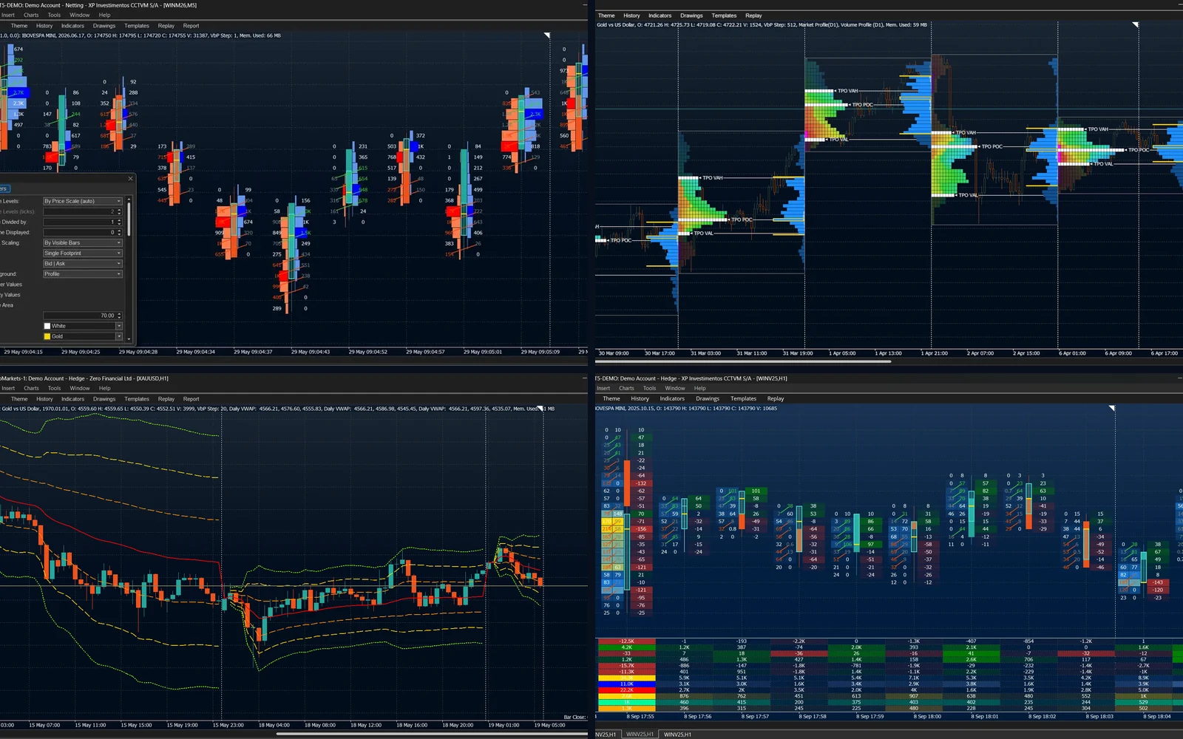
Task: Click Replay in XAUUSD,H1 window toolbar
Action: (166, 399)
